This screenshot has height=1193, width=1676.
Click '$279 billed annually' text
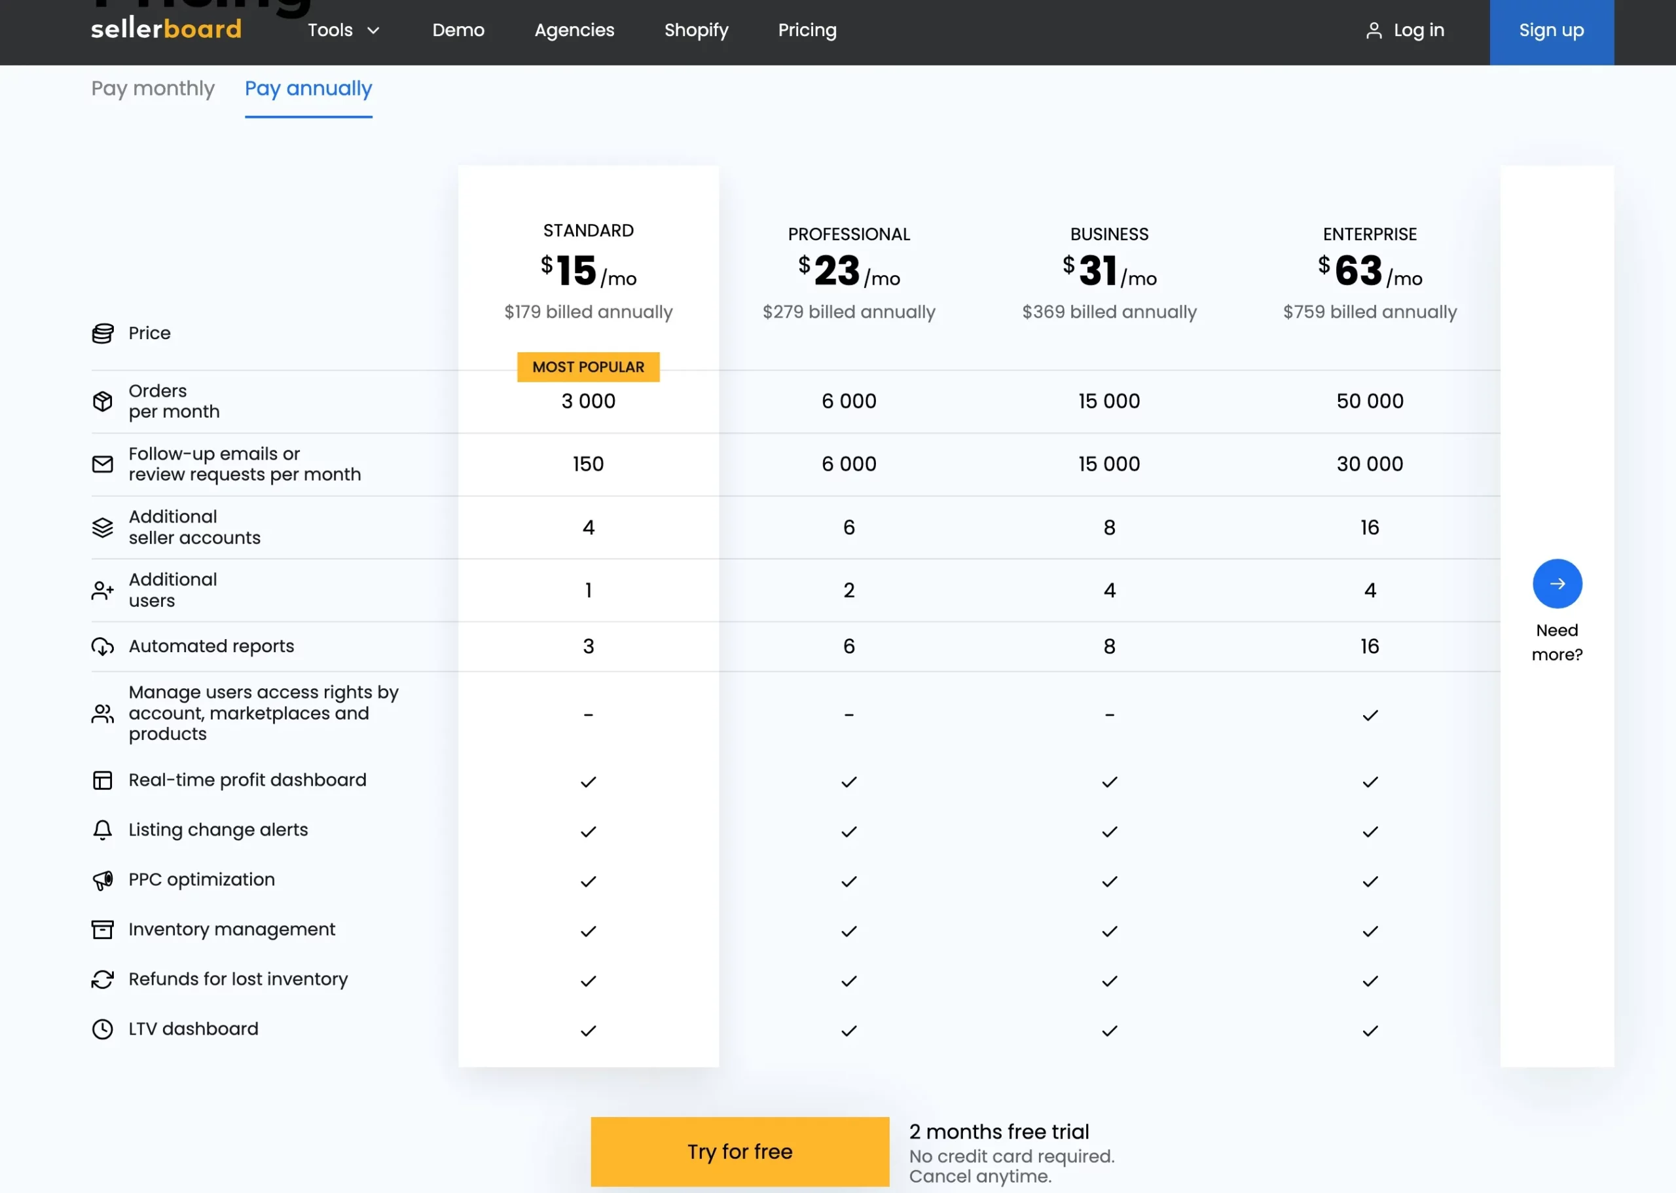pos(849,312)
